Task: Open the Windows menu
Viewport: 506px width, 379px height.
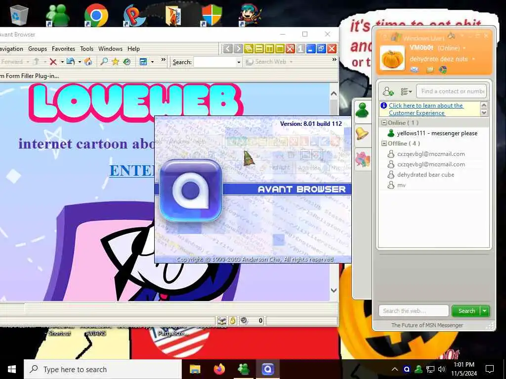Action: click(110, 49)
